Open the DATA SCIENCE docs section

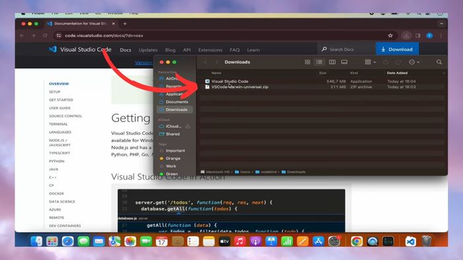pyautogui.click(x=62, y=202)
